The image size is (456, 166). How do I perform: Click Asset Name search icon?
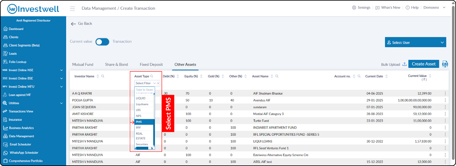point(277,76)
